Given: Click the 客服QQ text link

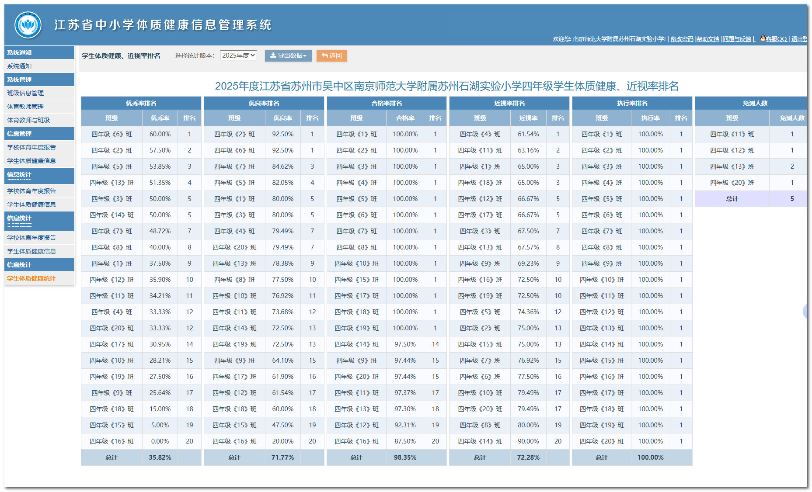Looking at the screenshot, I should [776, 39].
